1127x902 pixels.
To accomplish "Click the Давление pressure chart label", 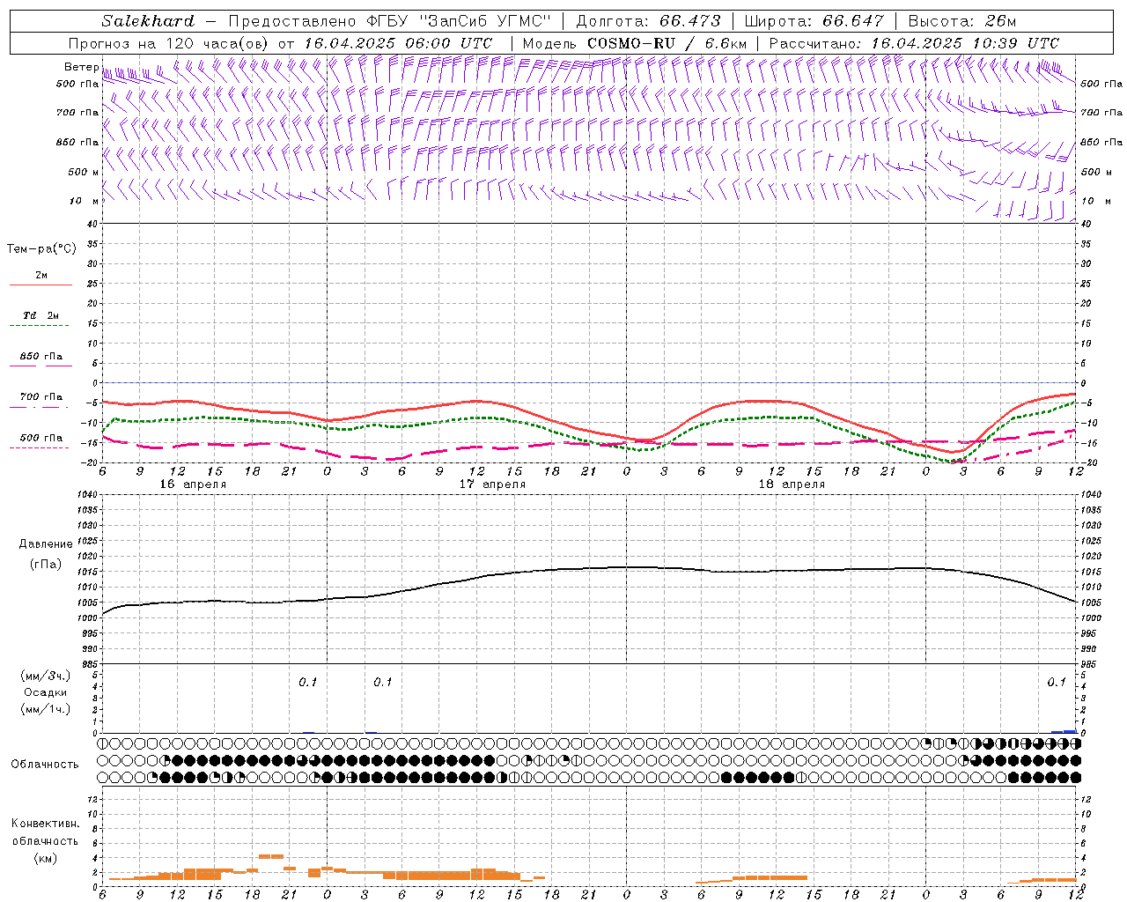I will (46, 544).
